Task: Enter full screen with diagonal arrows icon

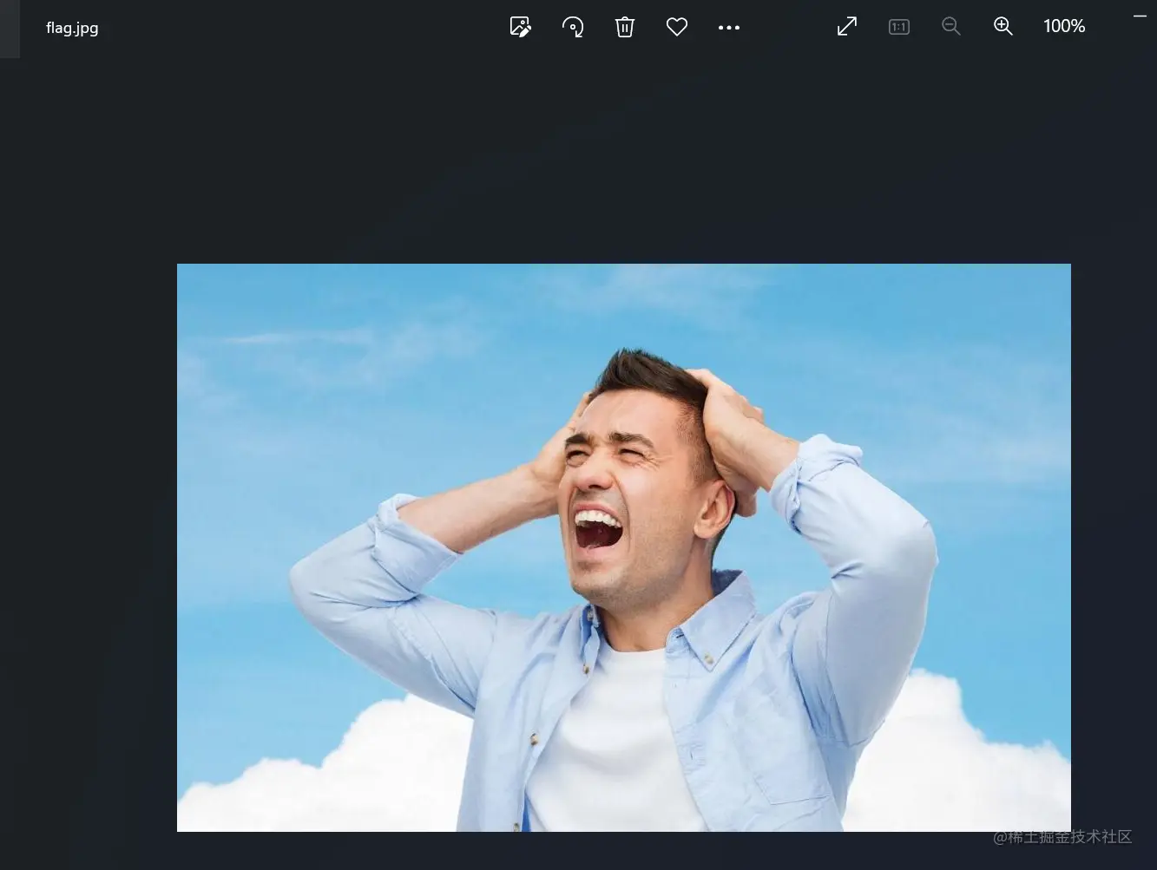Action: coord(847,27)
